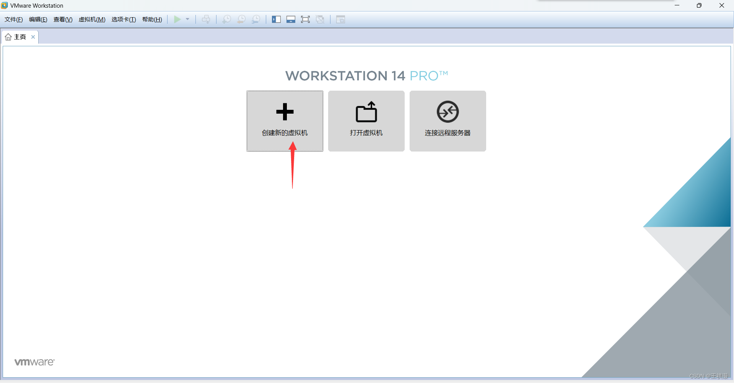Open the 虚拟机(M) menu
734x383 pixels.
pyautogui.click(x=92, y=20)
